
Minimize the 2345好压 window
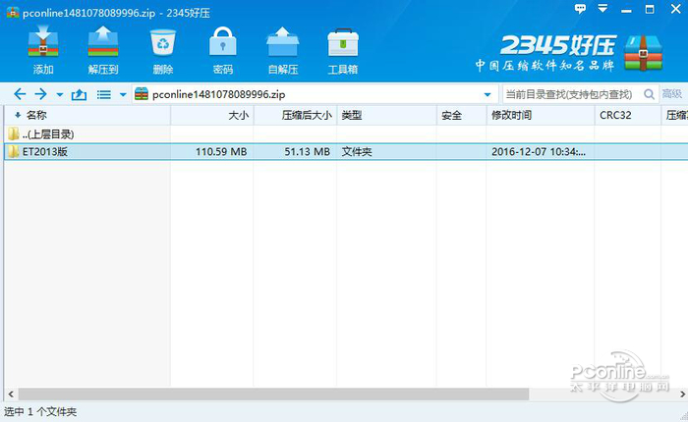coord(626,9)
